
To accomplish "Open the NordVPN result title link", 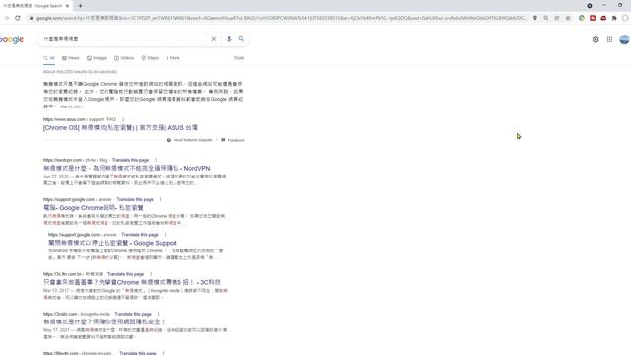I will [127, 168].
